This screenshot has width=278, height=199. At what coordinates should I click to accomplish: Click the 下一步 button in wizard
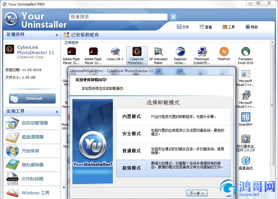click(x=197, y=193)
